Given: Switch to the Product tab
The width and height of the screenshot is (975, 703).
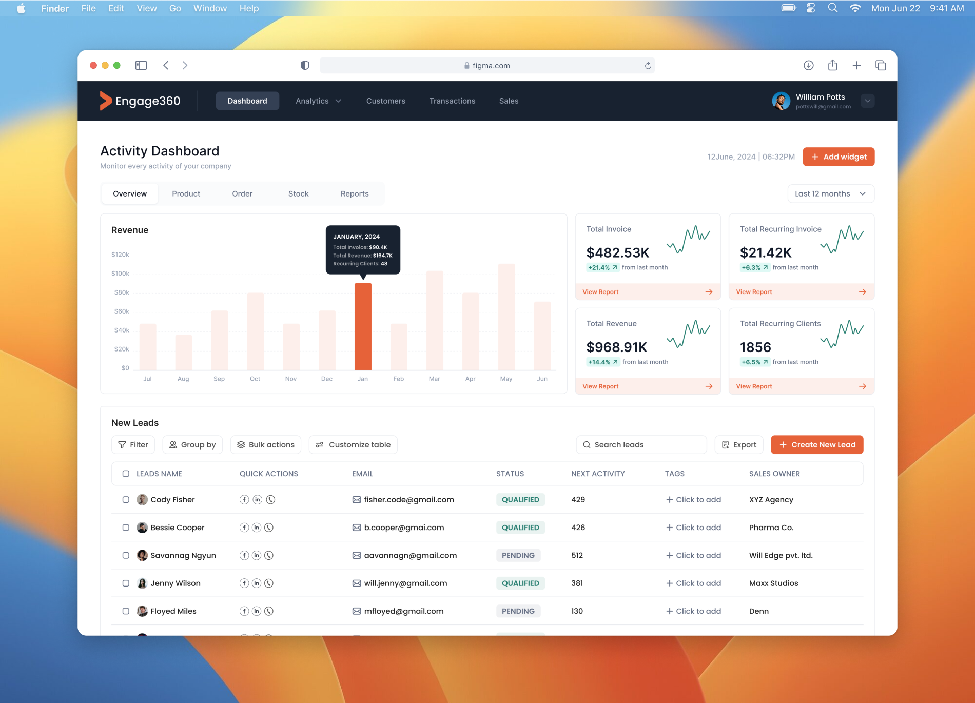Looking at the screenshot, I should [186, 193].
